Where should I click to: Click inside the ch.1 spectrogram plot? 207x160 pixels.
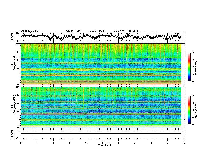tap(101, 64)
